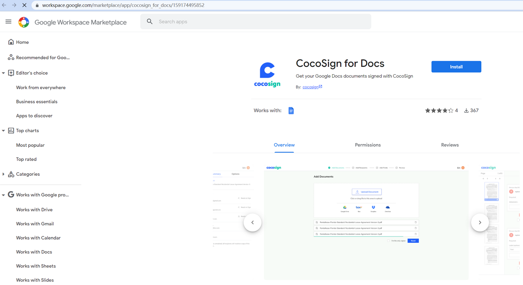Open Top rated apps
Viewport: 523px width, 285px height.
(26, 159)
